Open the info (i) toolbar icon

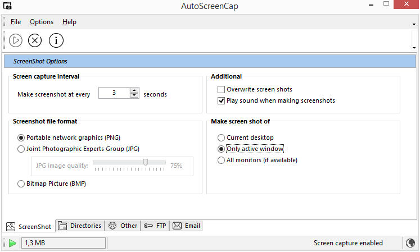[x=56, y=40]
